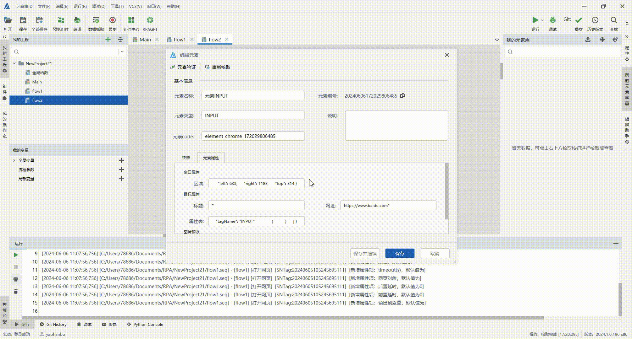Expand the 流程参数 section

(x=26, y=169)
